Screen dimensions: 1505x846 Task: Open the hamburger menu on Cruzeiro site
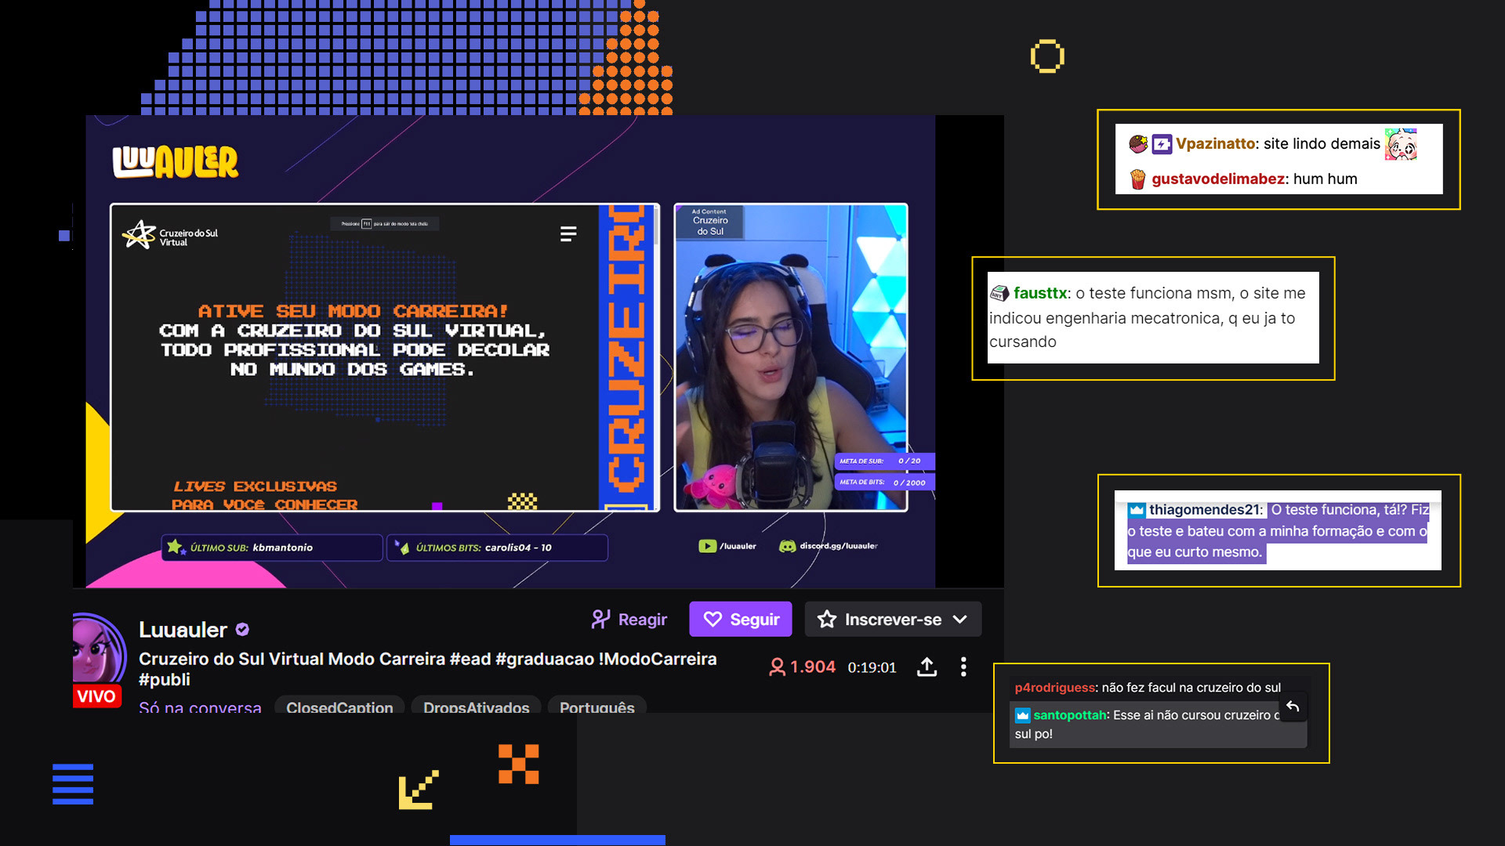tap(568, 233)
